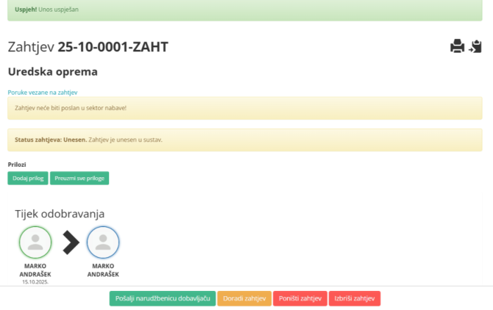This screenshot has width=493, height=310.
Task: Click the request number heading 25-10-0001-ZAHT
Action: (113, 47)
